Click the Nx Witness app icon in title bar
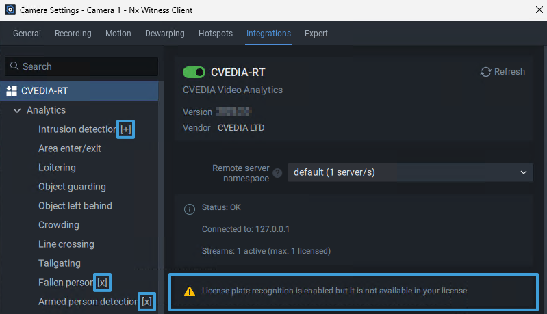 10,10
